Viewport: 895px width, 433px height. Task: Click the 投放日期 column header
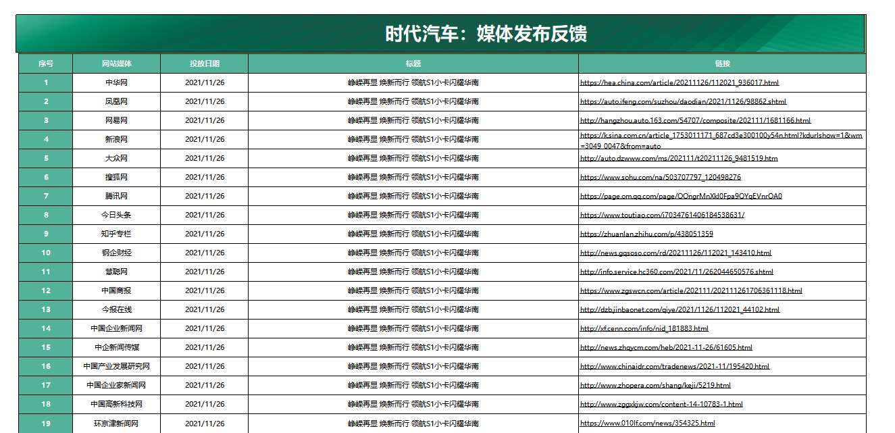point(204,63)
